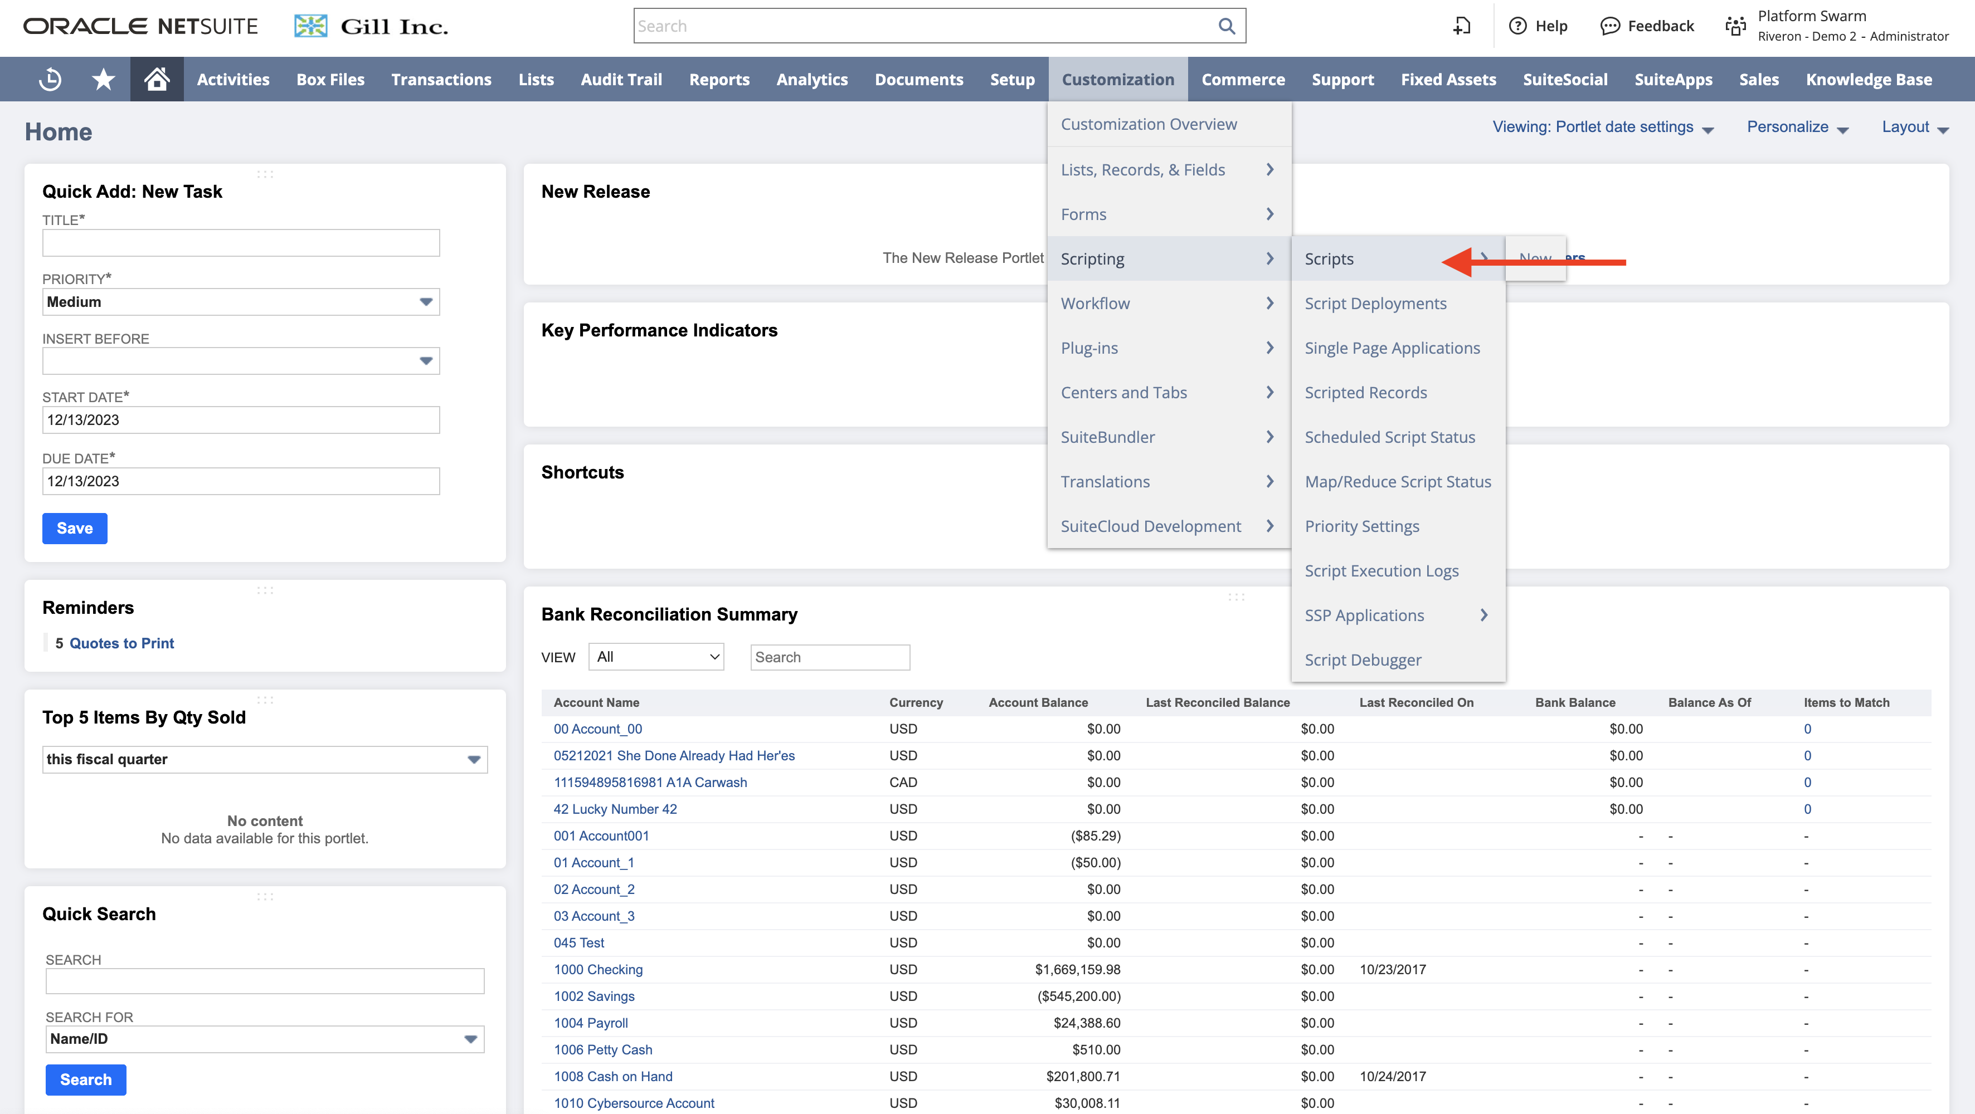
Task: Grab the Quick Search portlet drag handle
Action: coord(265,896)
